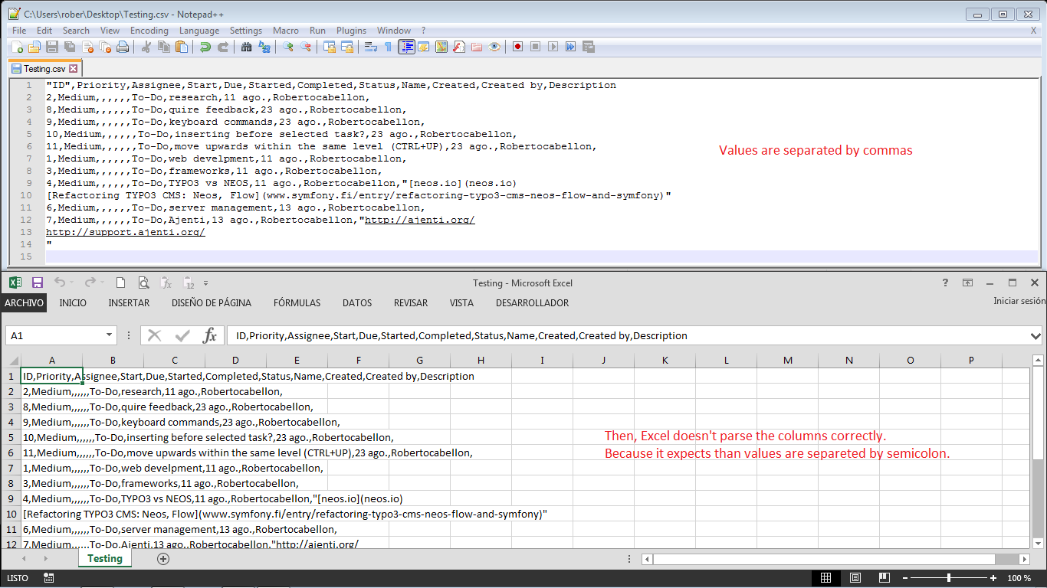Click the Redo arrow in Notepad++ toolbar
Image resolution: width=1047 pixels, height=588 pixels.
[x=222, y=47]
